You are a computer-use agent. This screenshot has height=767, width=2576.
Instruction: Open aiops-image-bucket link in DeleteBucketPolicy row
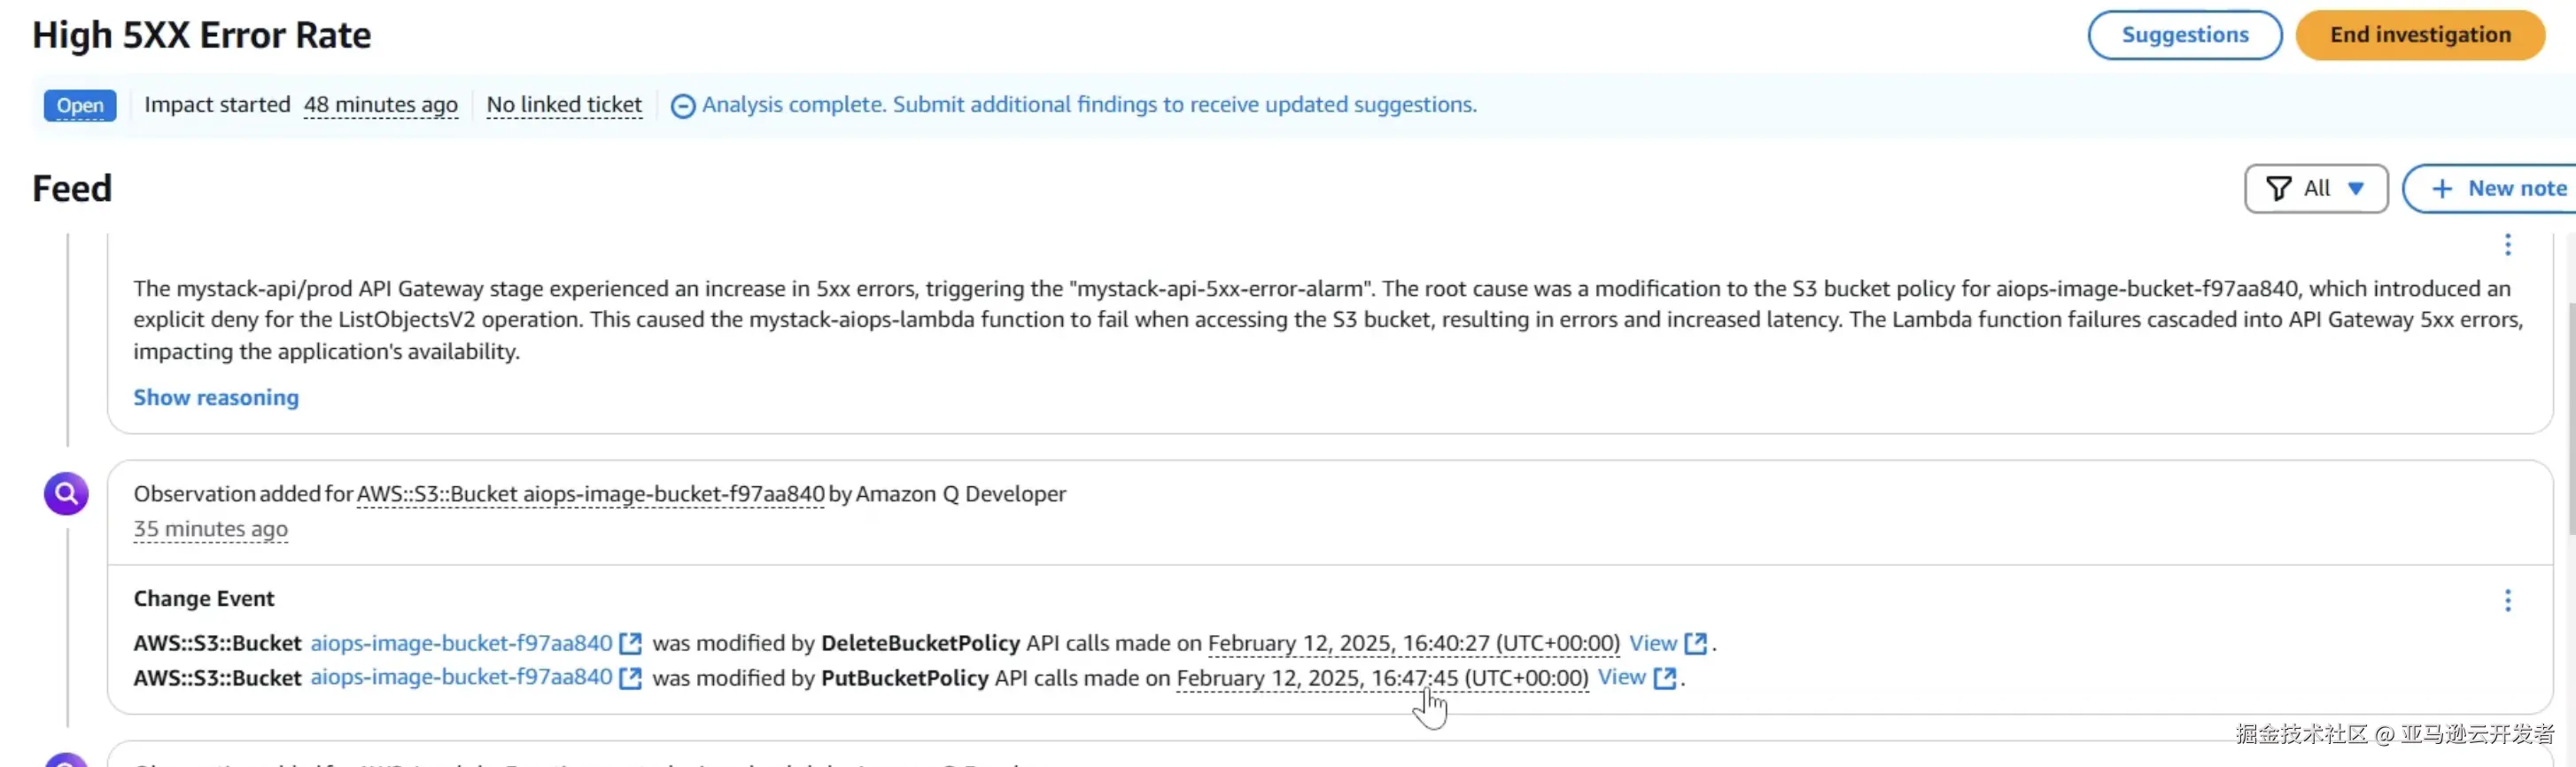[x=461, y=644]
